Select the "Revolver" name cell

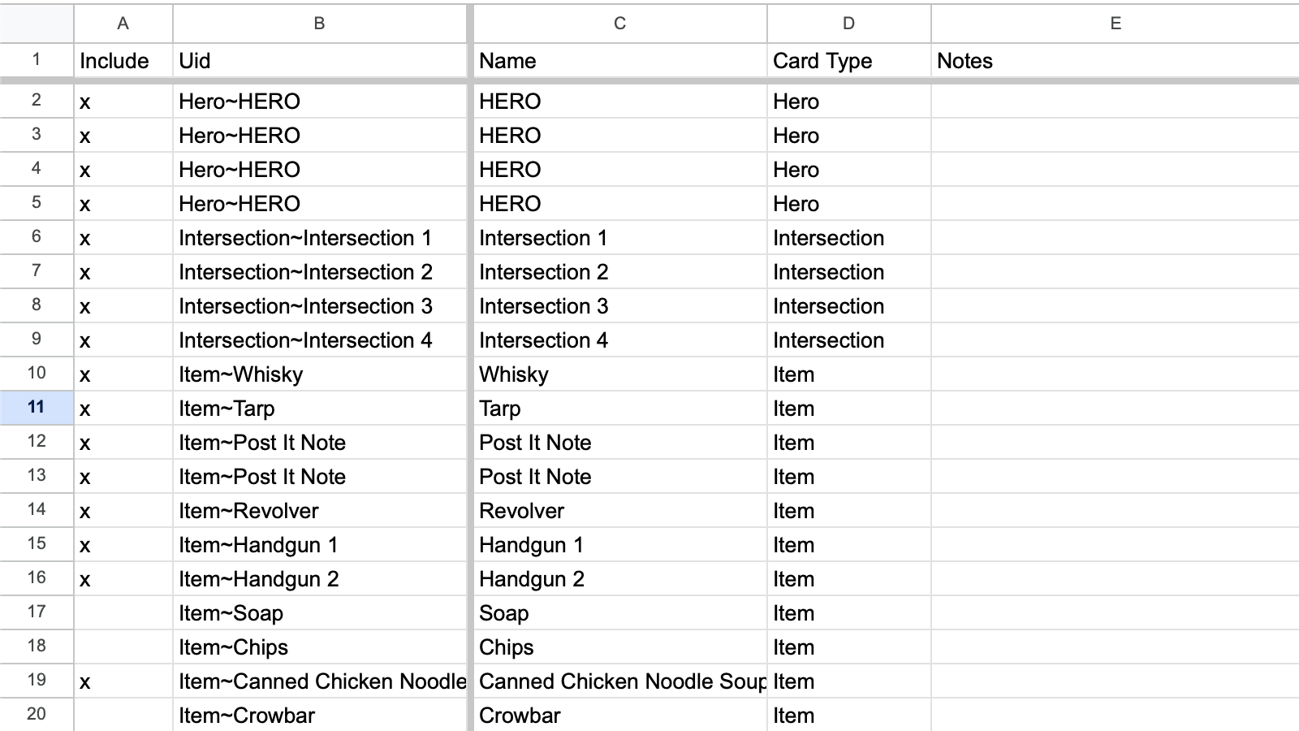click(x=619, y=511)
